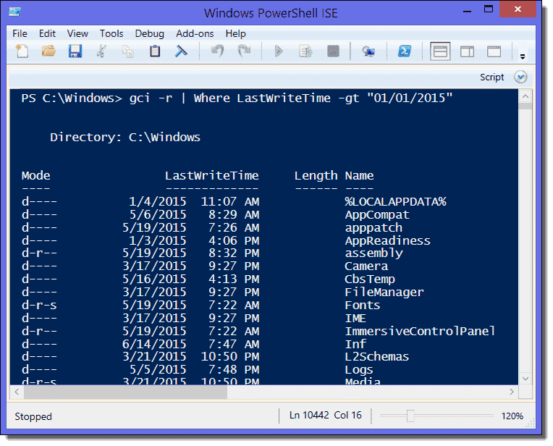Click the AppReadiness directory name

tap(387, 240)
